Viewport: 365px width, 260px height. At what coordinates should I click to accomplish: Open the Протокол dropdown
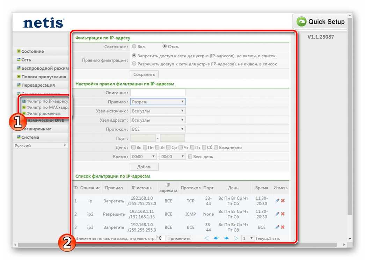pyautogui.click(x=158, y=129)
